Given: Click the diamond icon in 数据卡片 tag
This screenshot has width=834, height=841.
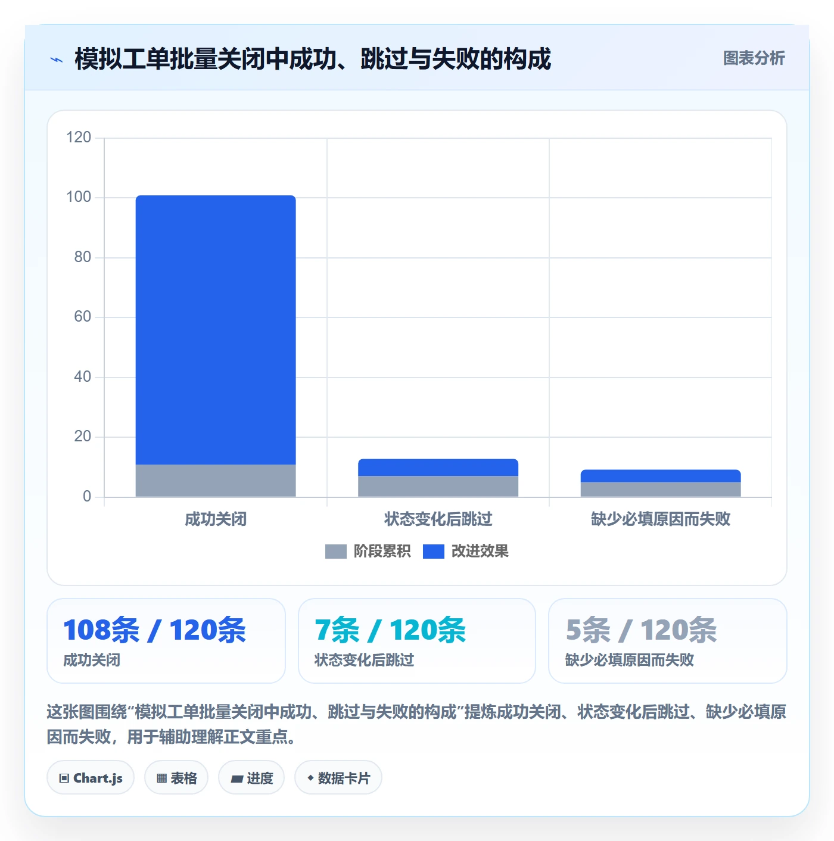Looking at the screenshot, I should point(310,778).
